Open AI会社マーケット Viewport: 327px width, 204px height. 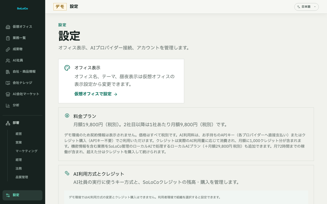coord(22,94)
